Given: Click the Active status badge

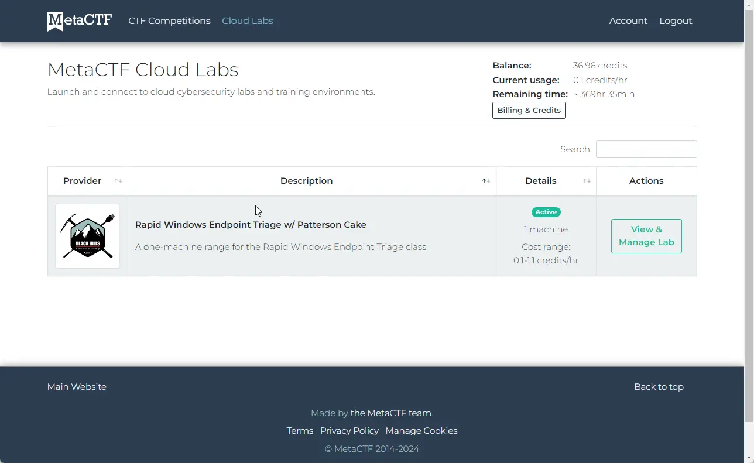Looking at the screenshot, I should [546, 212].
